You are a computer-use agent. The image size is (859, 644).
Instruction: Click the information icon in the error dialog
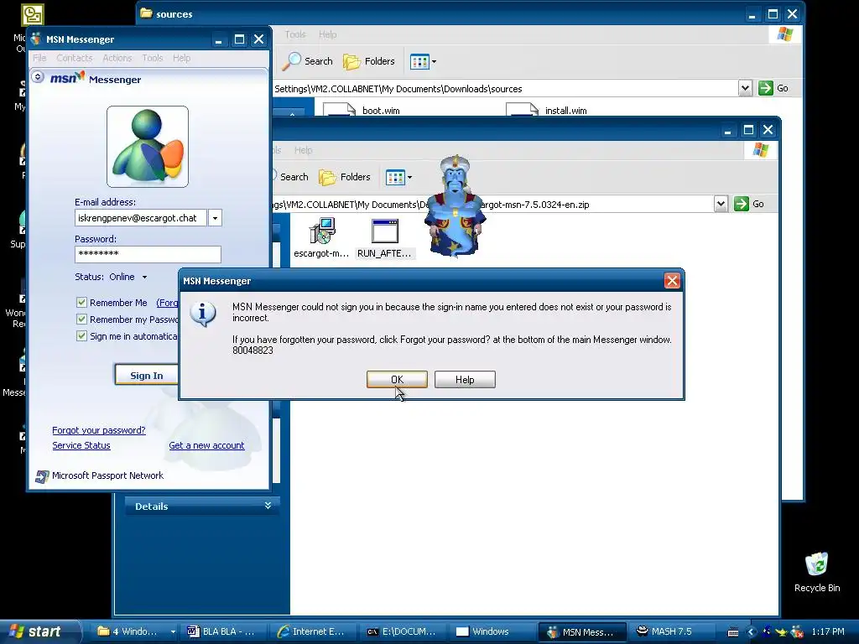coord(203,314)
